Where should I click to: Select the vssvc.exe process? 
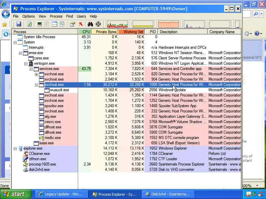pyautogui.click(x=126, y=122)
